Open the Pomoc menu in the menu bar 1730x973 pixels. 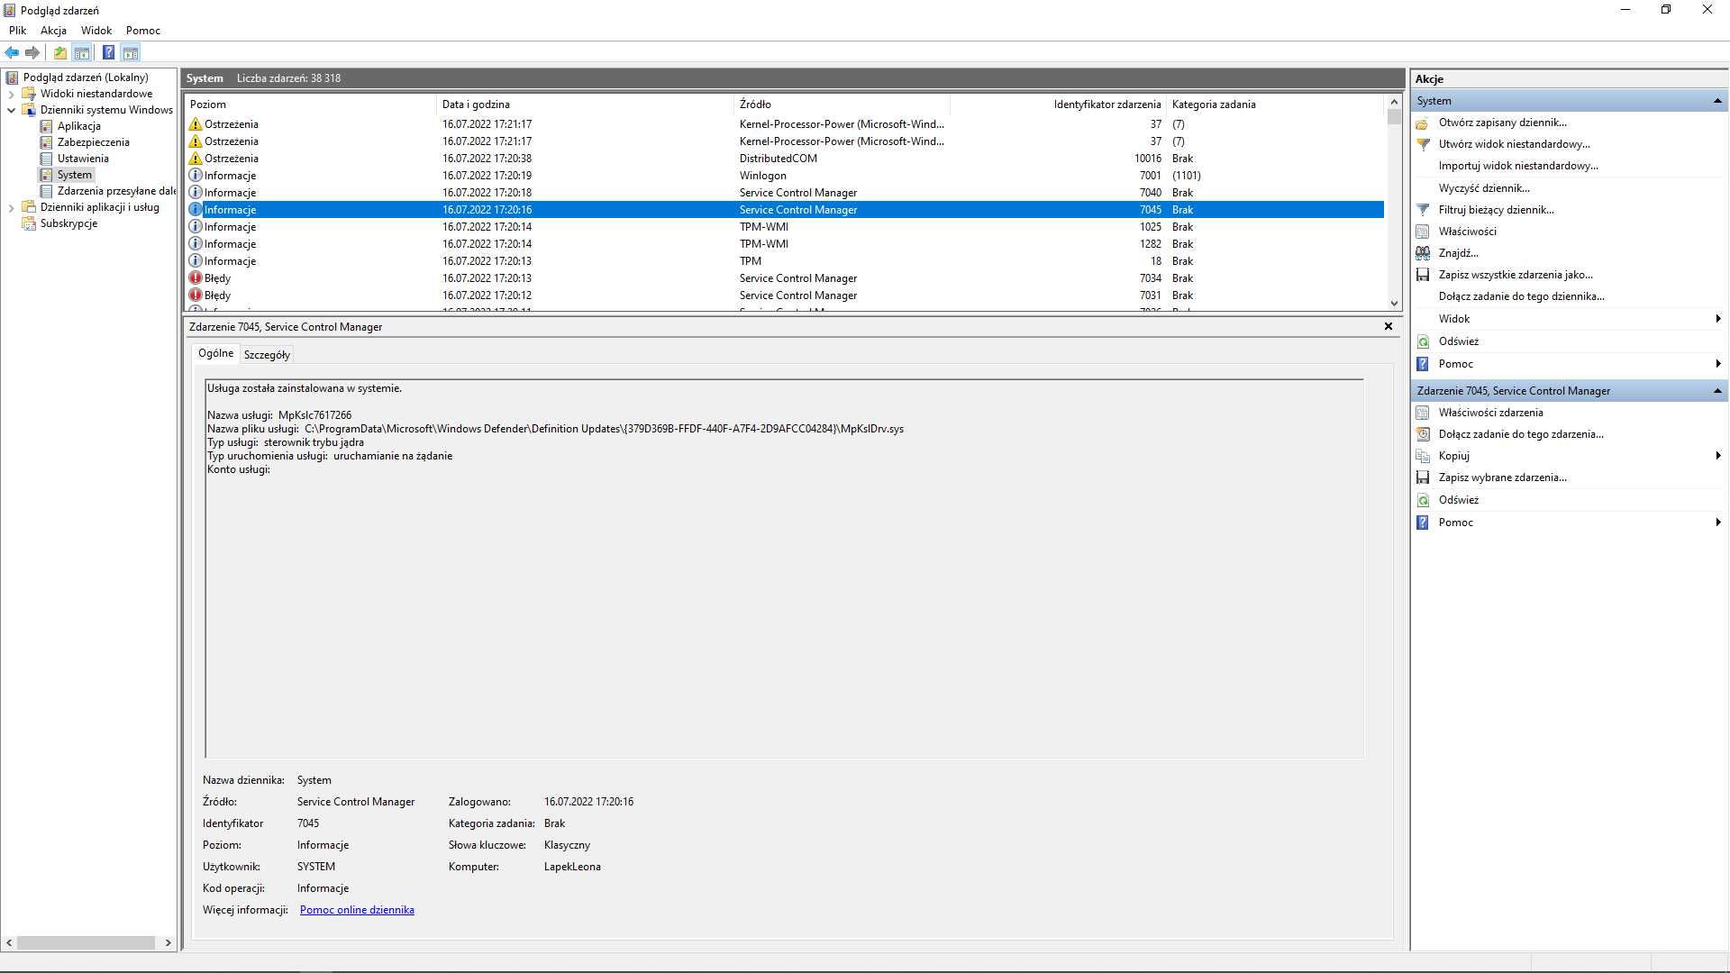coord(143,31)
